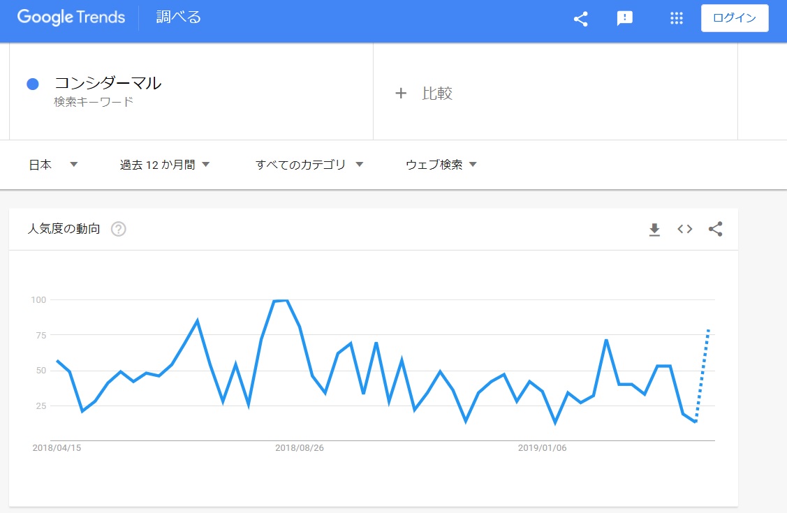The image size is (787, 513).
Task: Click the plus icon beside 比較
Action: [401, 94]
